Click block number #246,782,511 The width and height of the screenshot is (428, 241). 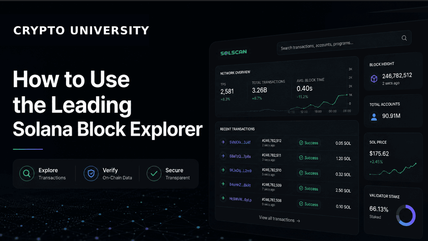(x=271, y=155)
